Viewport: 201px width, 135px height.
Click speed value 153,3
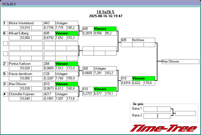72,38
